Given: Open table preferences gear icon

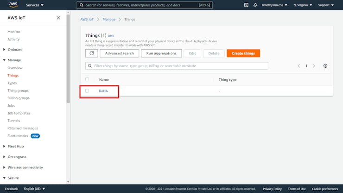Looking at the screenshot, I should coord(325,66).
